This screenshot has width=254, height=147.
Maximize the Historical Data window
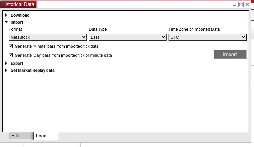(x=241, y=4)
